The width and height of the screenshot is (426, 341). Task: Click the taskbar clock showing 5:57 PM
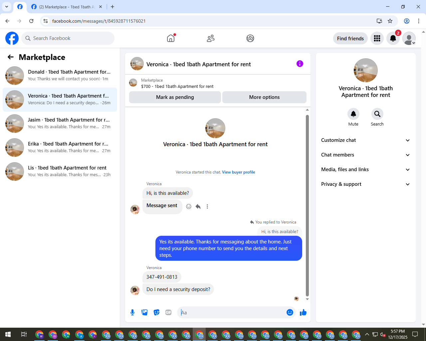pyautogui.click(x=398, y=334)
